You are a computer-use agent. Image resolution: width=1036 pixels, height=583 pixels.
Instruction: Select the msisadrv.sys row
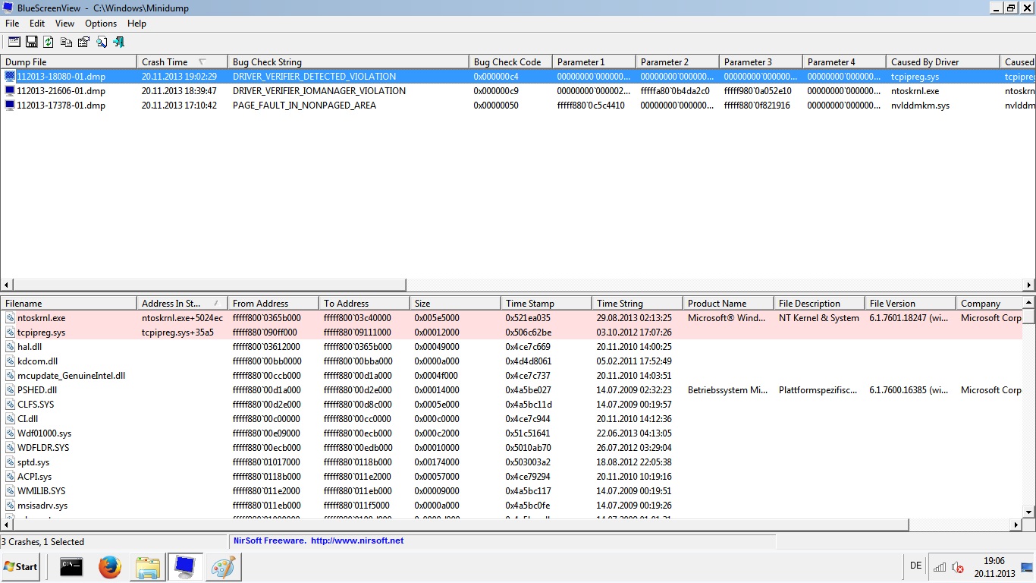(x=511, y=506)
